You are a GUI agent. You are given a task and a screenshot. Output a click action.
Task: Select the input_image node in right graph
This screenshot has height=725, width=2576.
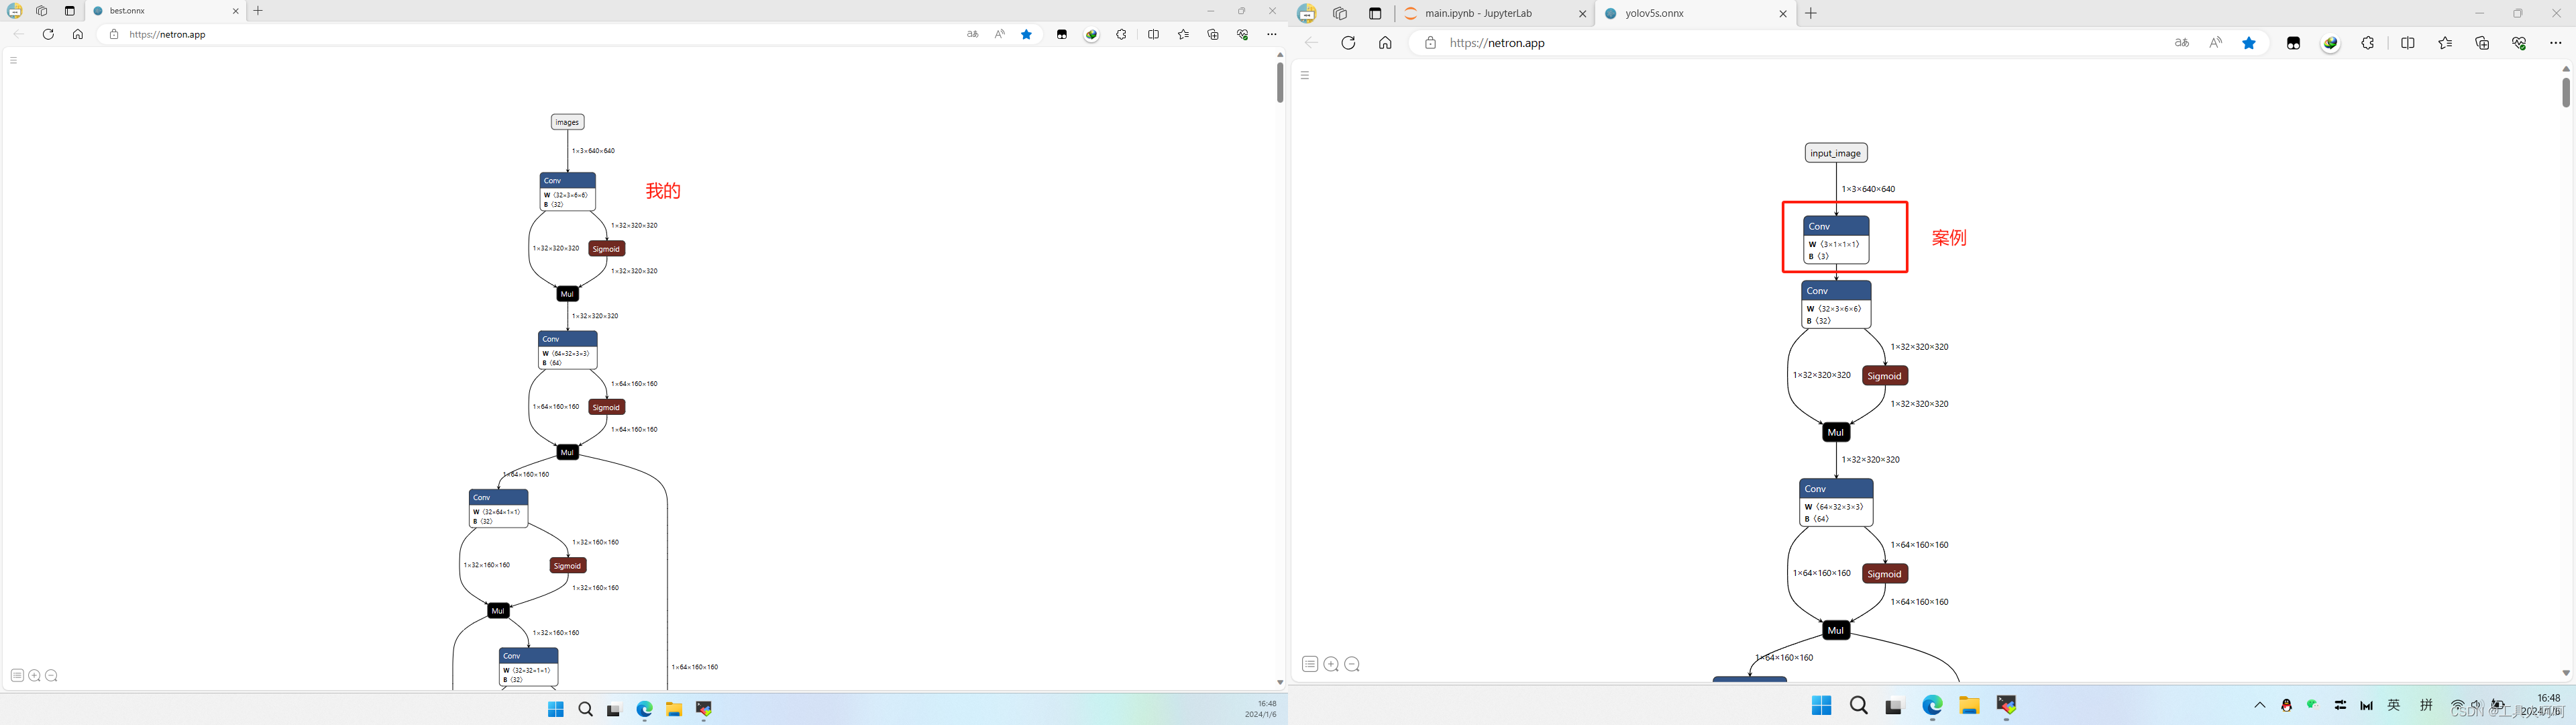pyautogui.click(x=1836, y=153)
